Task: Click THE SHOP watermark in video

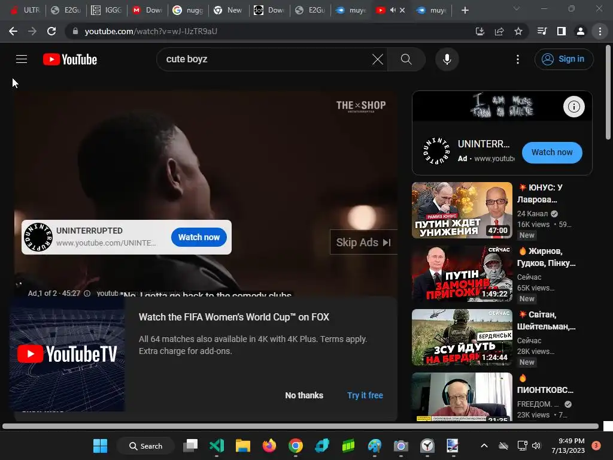Action: 361,106
